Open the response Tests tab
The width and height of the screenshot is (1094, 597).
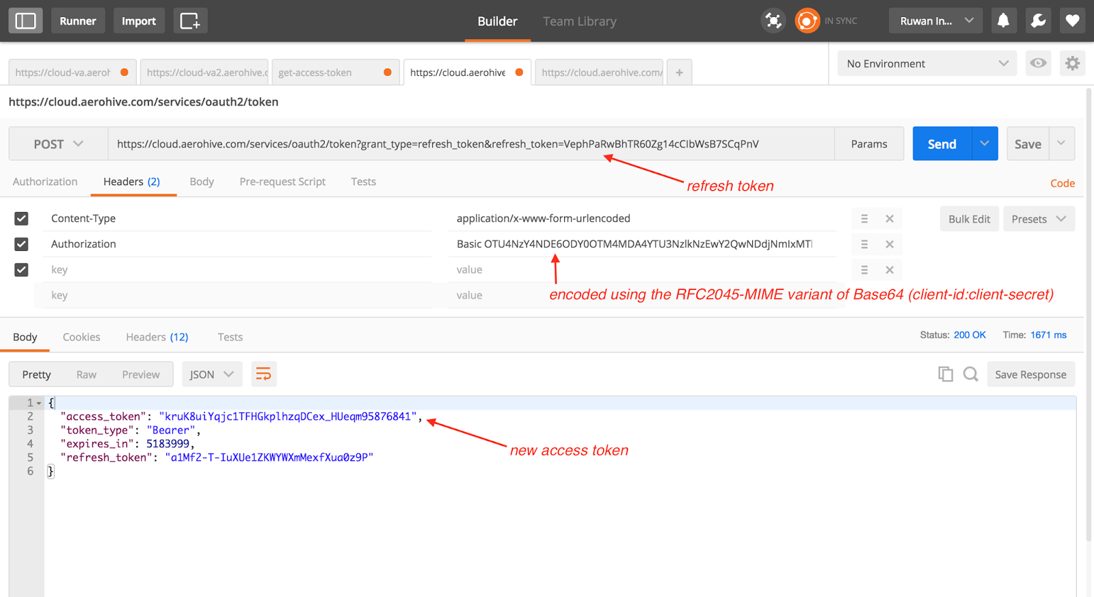230,337
